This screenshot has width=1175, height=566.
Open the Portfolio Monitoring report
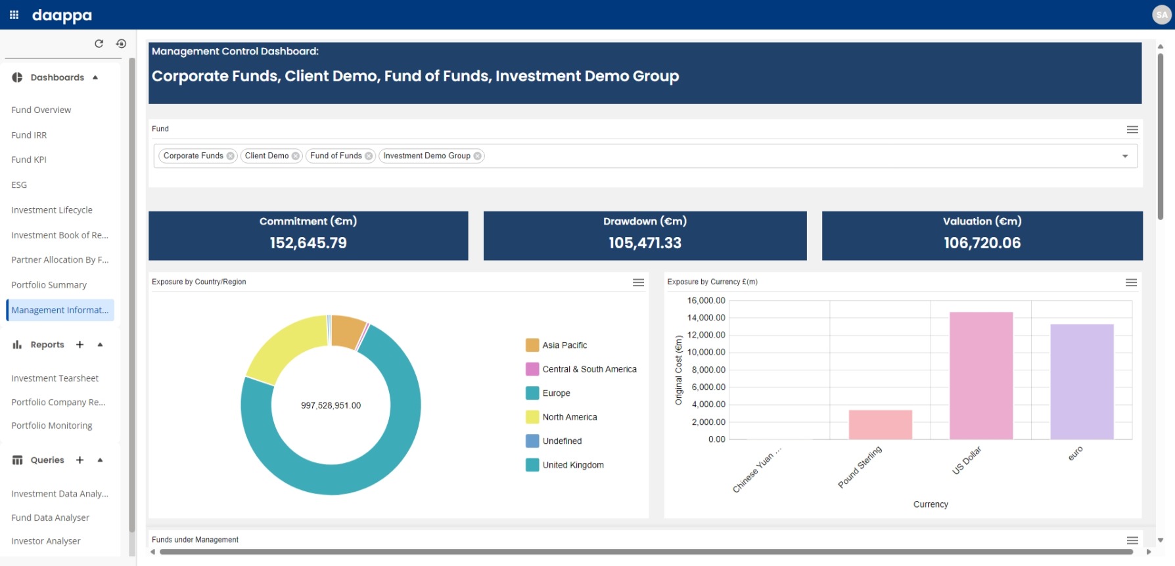tap(51, 425)
